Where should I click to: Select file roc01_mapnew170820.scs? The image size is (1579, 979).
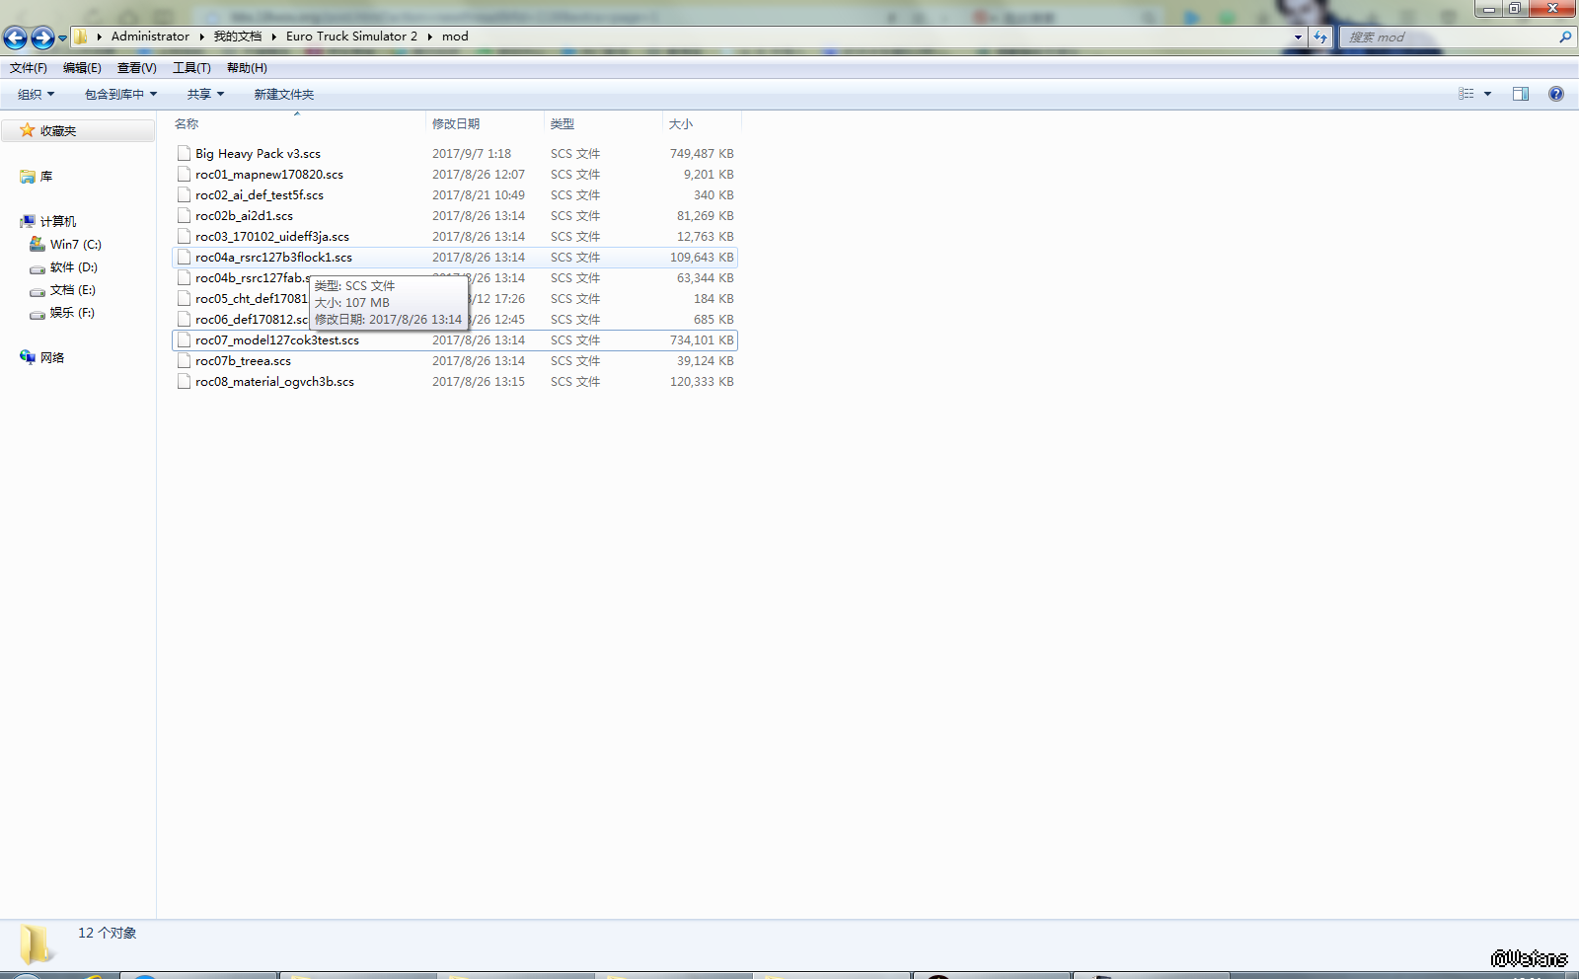pyautogui.click(x=455, y=175)
